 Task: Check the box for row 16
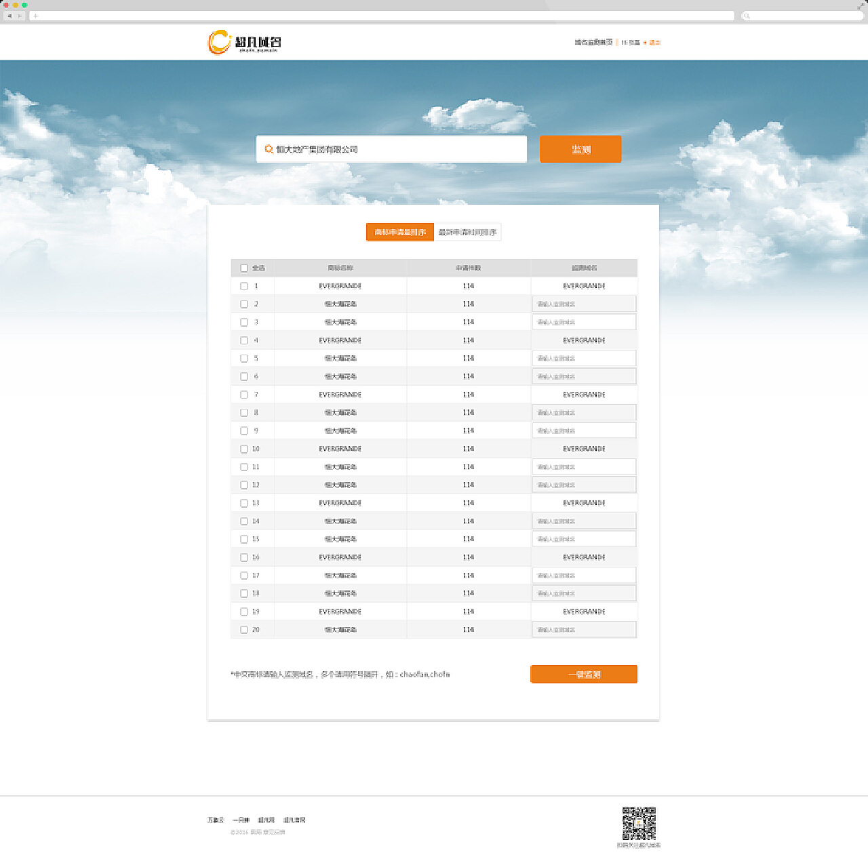244,557
